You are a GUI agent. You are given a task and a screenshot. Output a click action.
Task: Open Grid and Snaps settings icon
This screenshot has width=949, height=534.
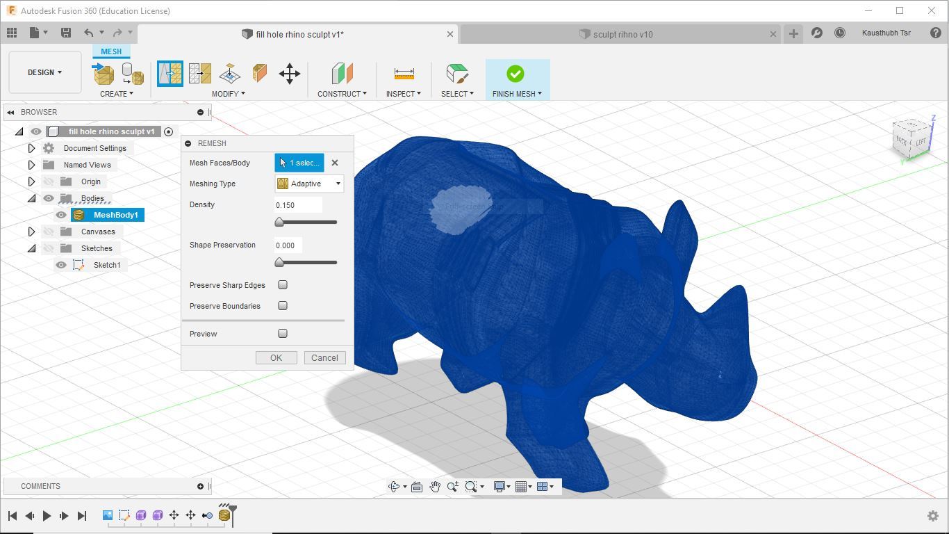[521, 487]
